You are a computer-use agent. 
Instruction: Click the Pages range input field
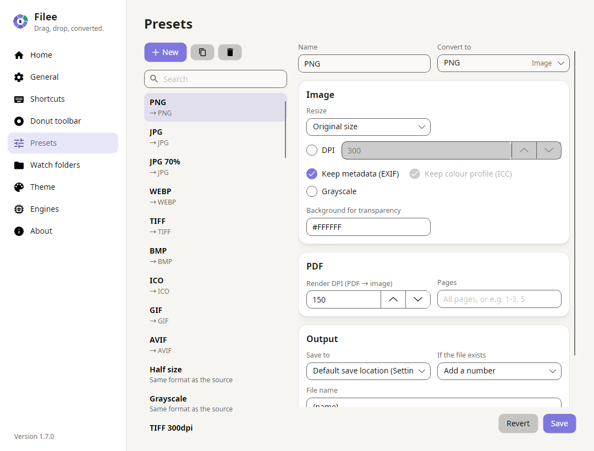[499, 299]
